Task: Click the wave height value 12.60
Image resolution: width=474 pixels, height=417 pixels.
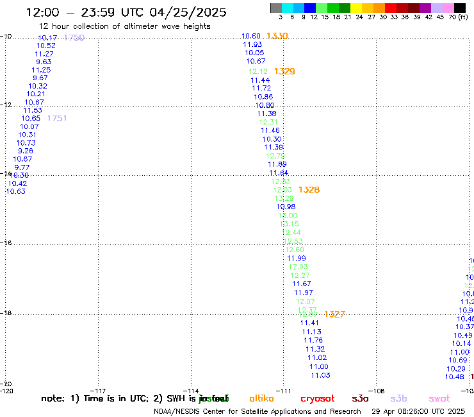Action: (295, 250)
